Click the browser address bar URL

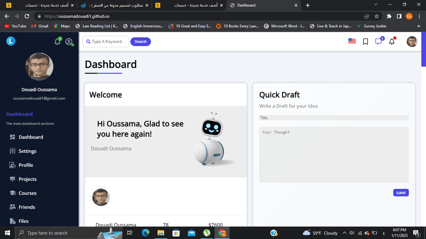[x=77, y=16]
